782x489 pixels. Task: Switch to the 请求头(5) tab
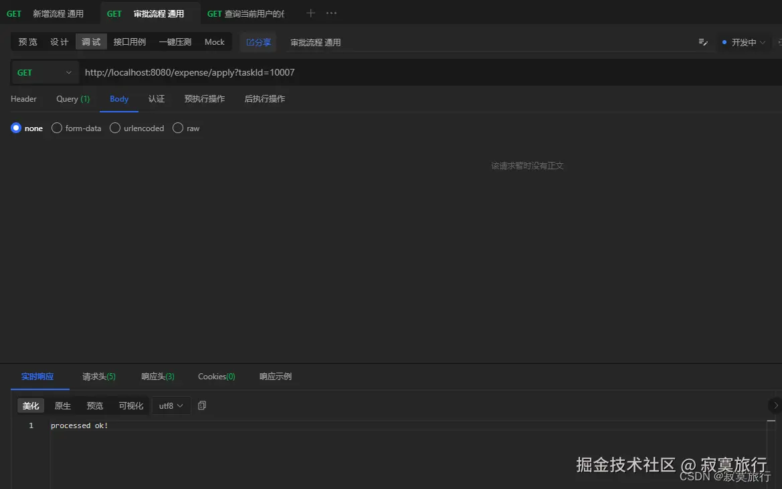tap(98, 376)
